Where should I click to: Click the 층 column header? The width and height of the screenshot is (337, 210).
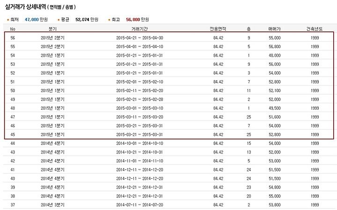tap(249, 29)
